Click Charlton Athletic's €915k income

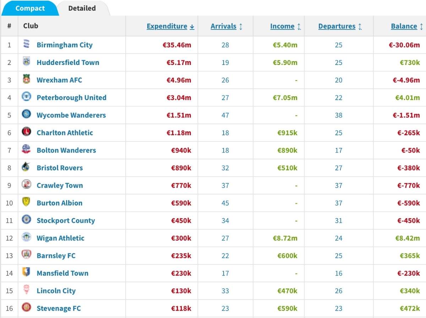287,133
